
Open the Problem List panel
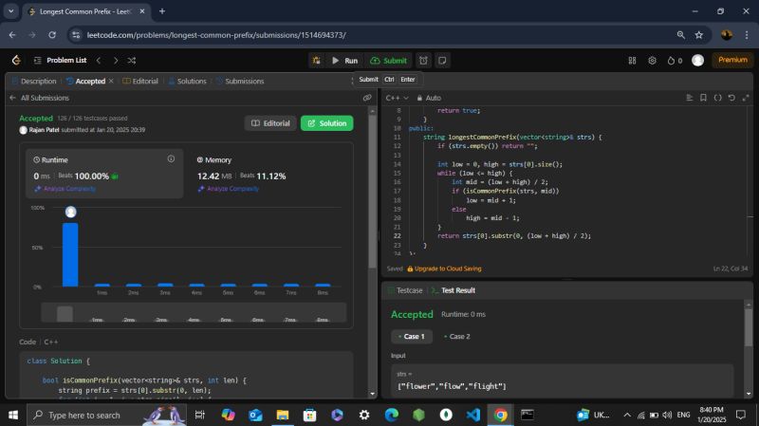(x=61, y=60)
